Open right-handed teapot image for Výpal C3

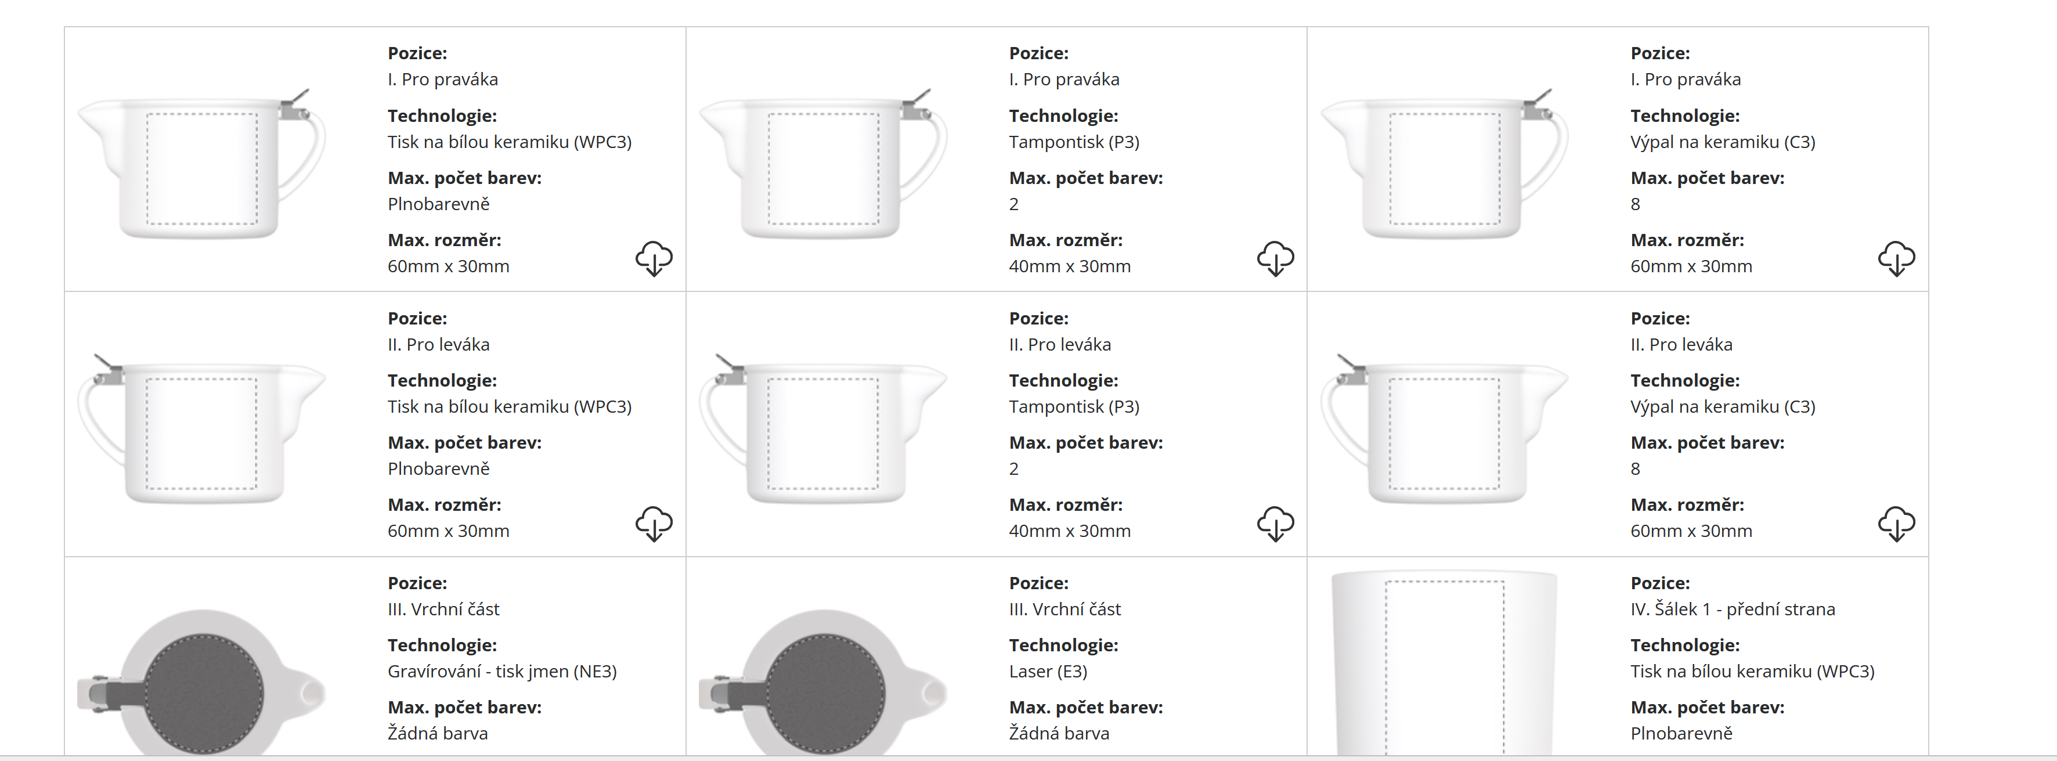[x=1443, y=164]
